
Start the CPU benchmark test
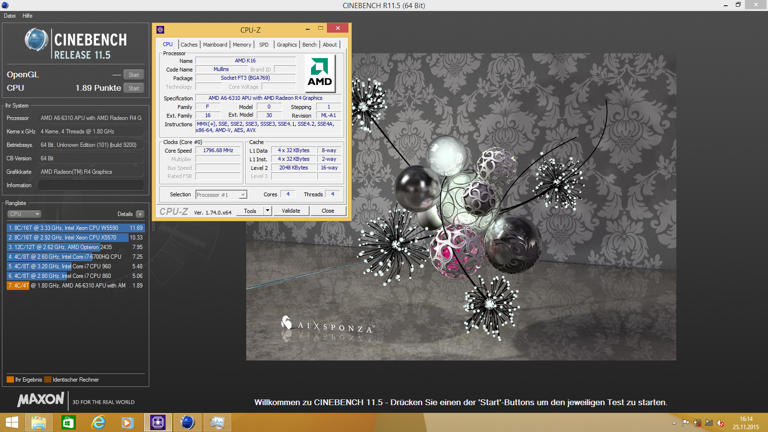pyautogui.click(x=134, y=88)
